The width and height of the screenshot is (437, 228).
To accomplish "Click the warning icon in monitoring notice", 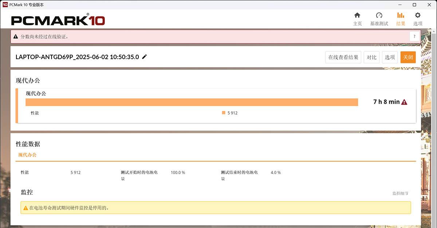I will pos(26,208).
